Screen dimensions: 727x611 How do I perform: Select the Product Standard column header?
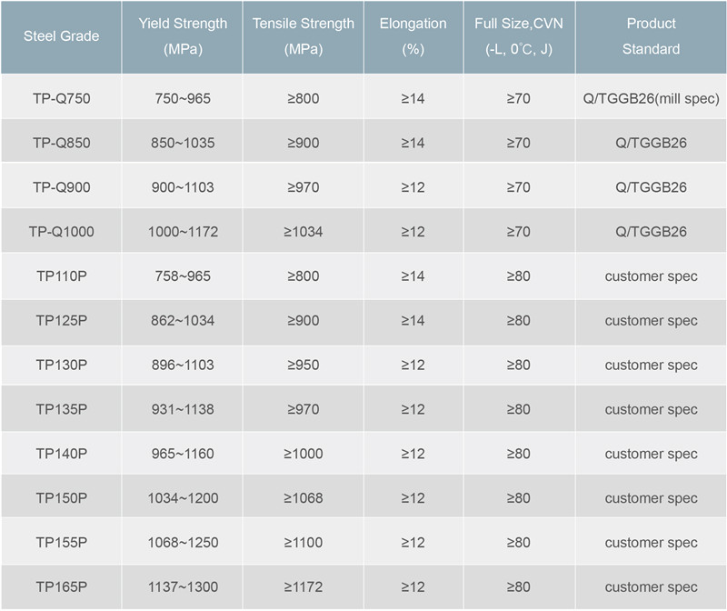pyautogui.click(x=651, y=36)
